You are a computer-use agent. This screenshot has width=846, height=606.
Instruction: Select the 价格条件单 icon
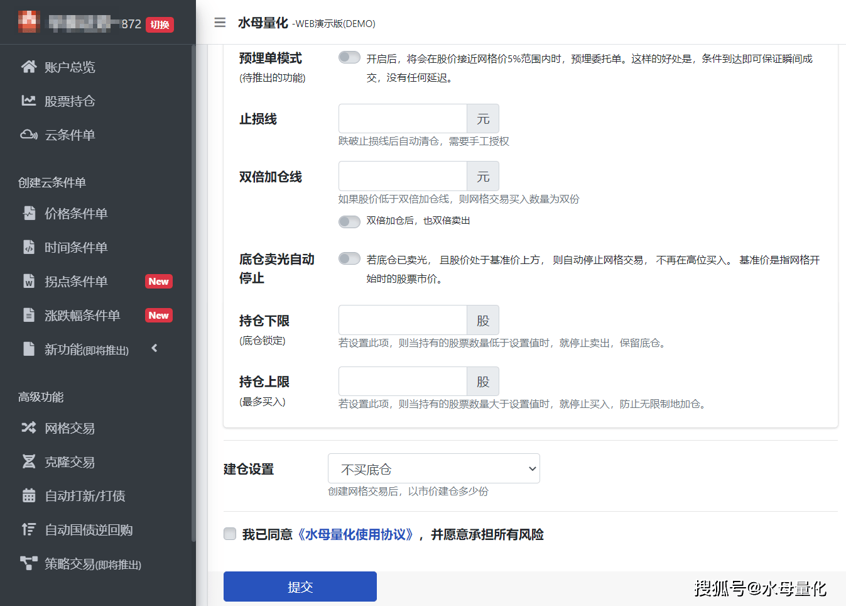[30, 214]
